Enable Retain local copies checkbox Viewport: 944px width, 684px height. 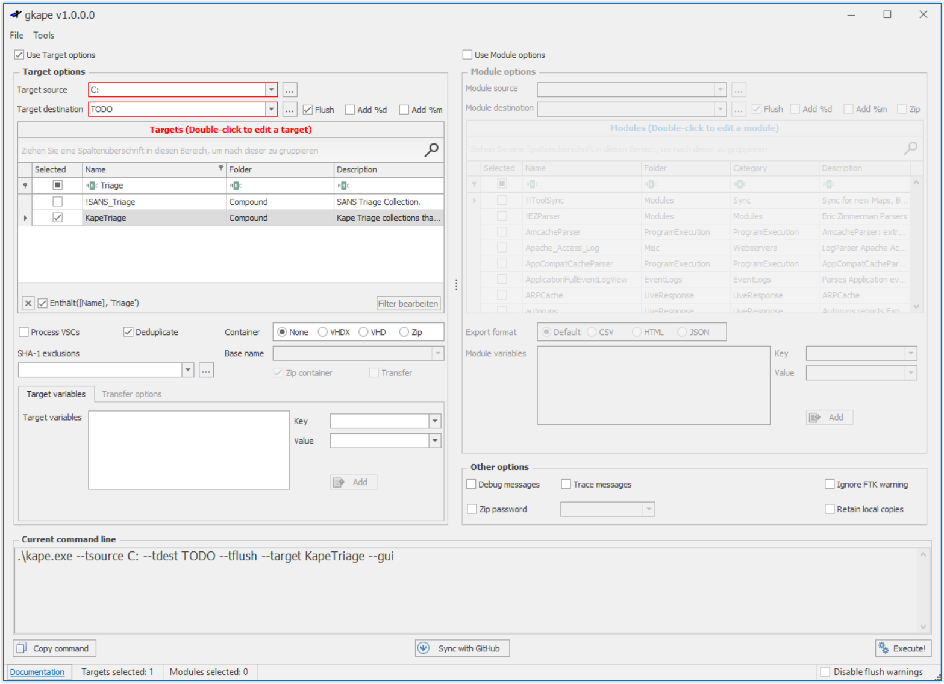830,509
